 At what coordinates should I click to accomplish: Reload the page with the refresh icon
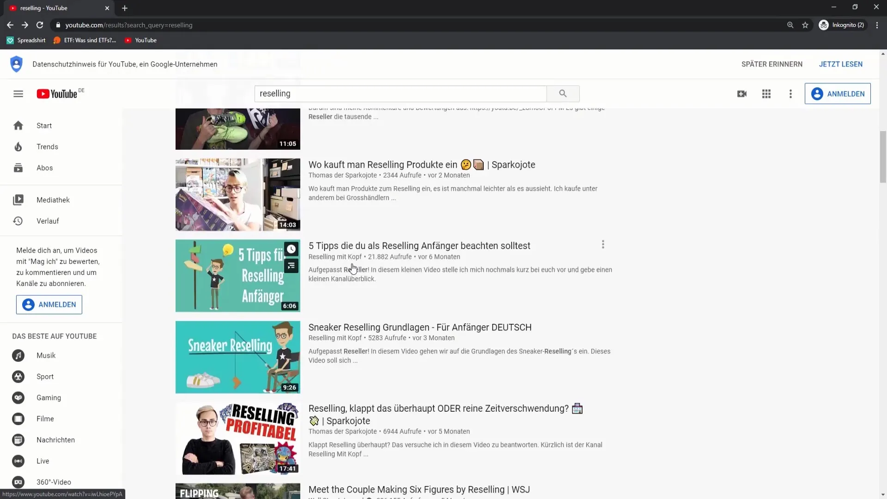tap(40, 25)
